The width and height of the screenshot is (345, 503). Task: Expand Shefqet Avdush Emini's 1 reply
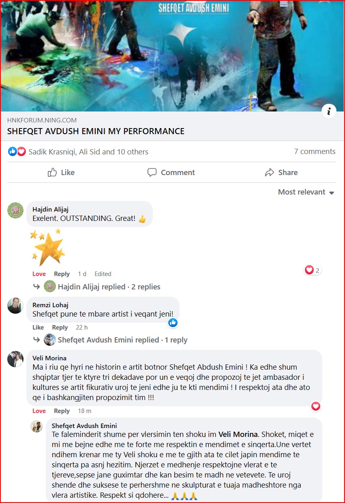pos(122,340)
